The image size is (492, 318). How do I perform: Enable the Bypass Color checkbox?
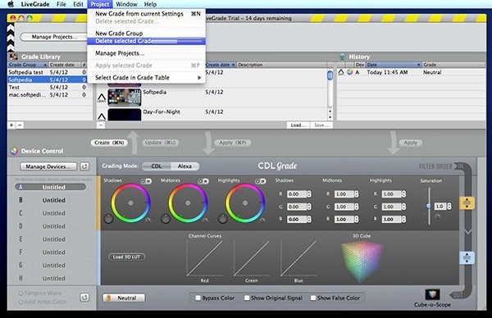pyautogui.click(x=198, y=298)
